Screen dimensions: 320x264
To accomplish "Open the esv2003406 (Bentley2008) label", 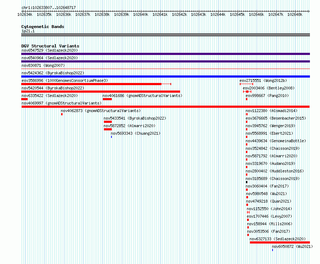I will pyautogui.click(x=269, y=88).
